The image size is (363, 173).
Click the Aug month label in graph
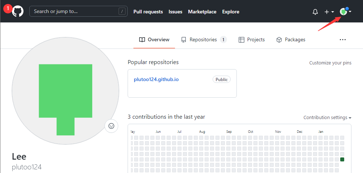tap(202, 131)
